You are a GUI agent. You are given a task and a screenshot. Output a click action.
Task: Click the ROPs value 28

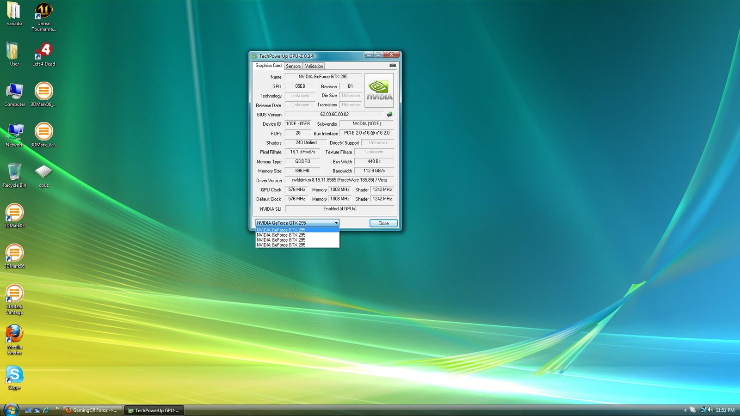point(298,133)
